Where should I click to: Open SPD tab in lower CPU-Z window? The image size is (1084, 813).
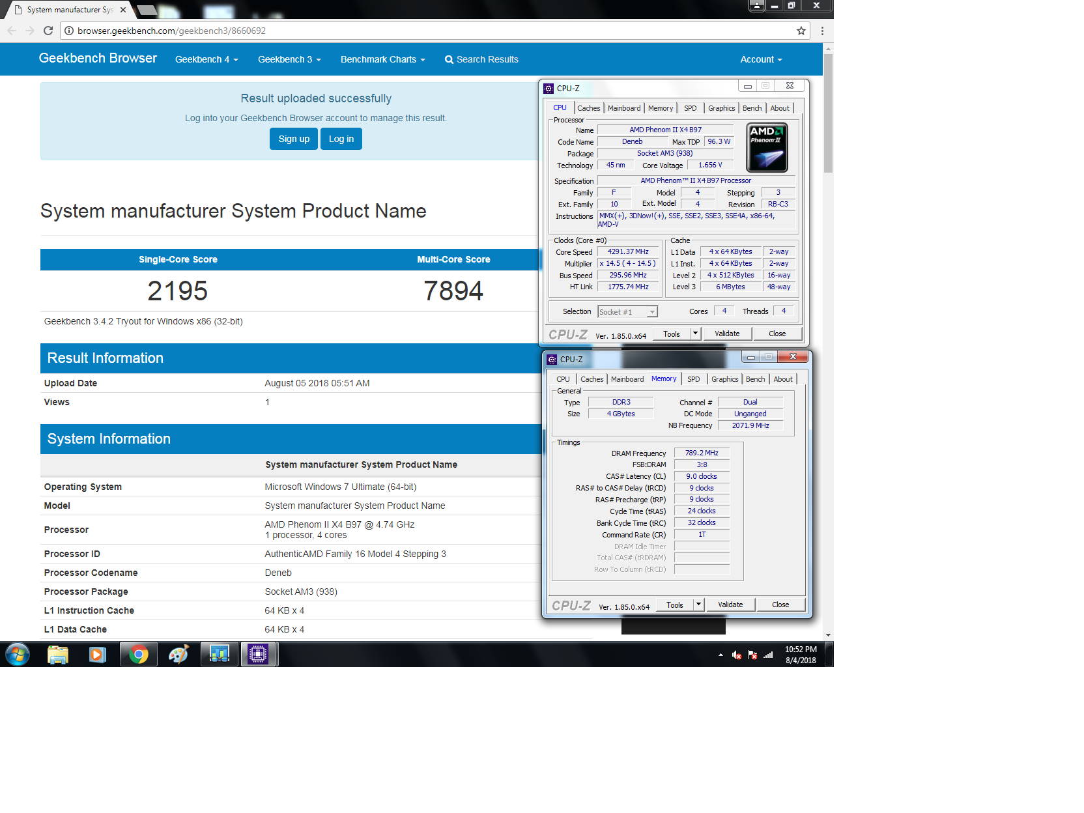tap(694, 379)
